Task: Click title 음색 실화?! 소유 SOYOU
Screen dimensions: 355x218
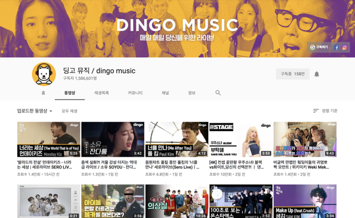Action: tap(109, 164)
